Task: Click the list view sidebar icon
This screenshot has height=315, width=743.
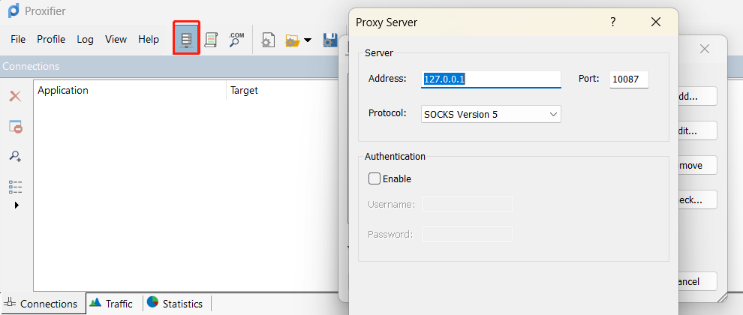Action: (16, 187)
